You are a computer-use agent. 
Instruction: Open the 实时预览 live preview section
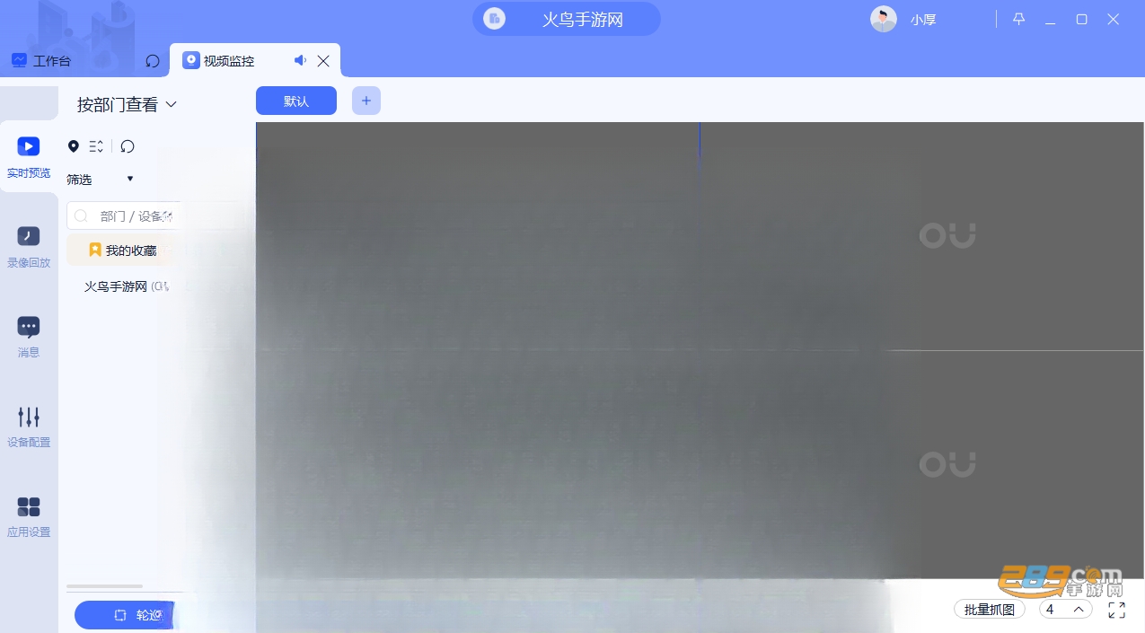pos(29,157)
